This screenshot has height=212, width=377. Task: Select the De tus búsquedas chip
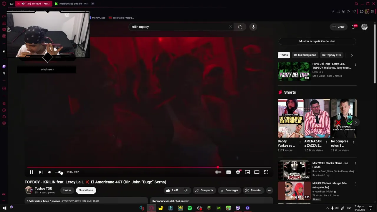[305, 55]
